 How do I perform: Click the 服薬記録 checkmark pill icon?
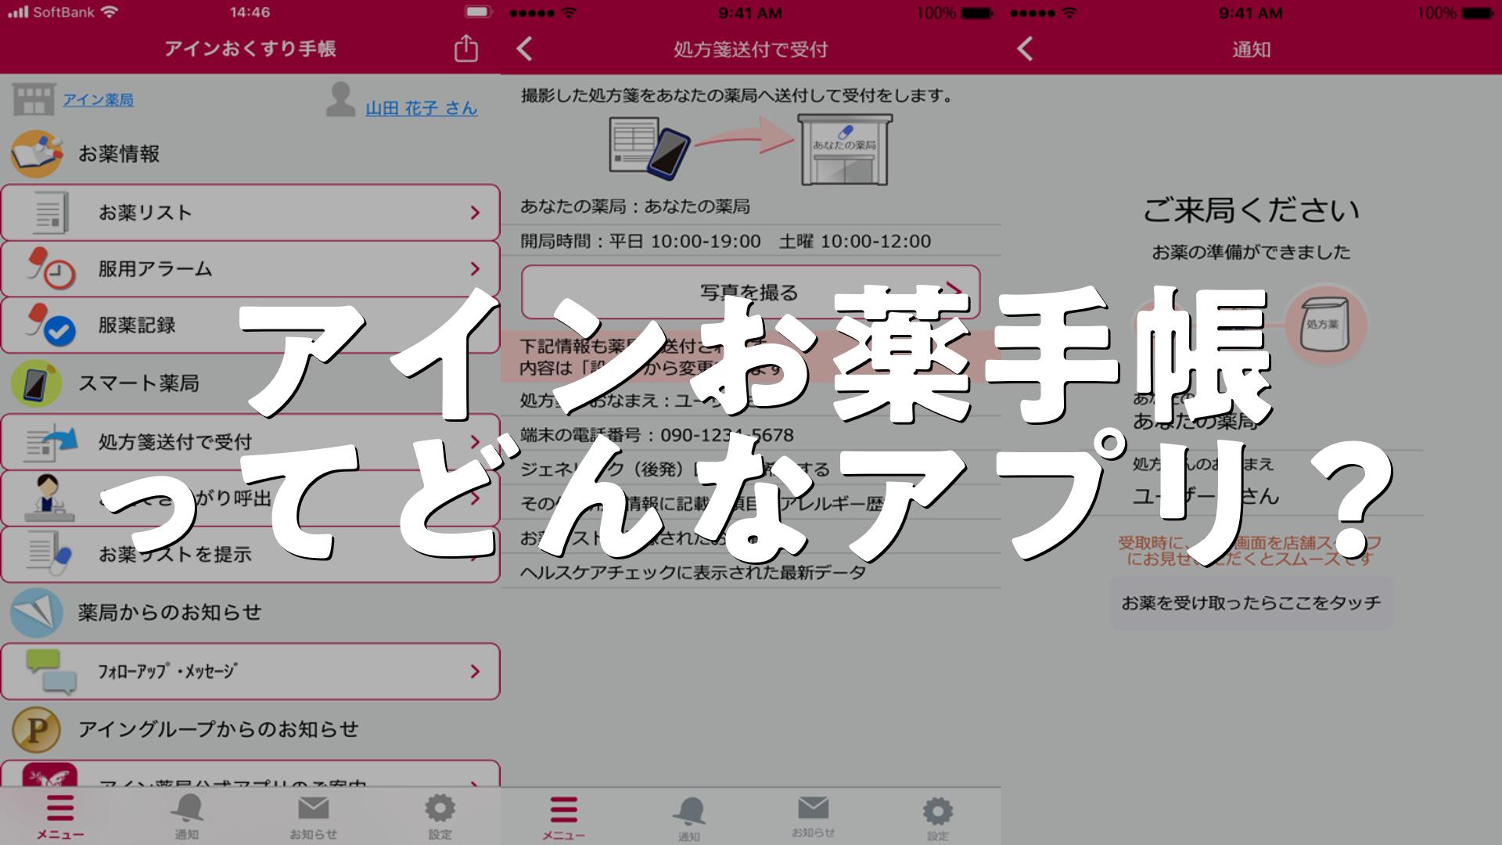pyautogui.click(x=51, y=325)
